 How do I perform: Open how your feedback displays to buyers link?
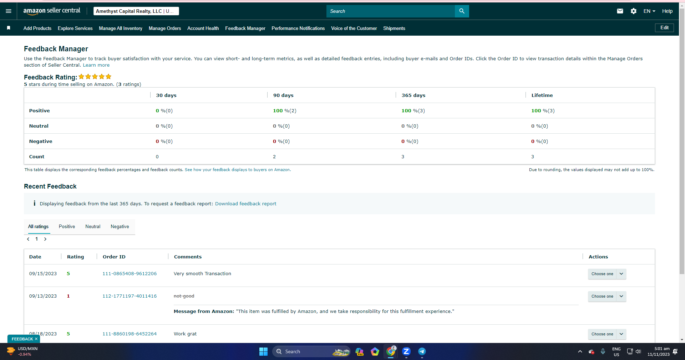[x=238, y=170]
